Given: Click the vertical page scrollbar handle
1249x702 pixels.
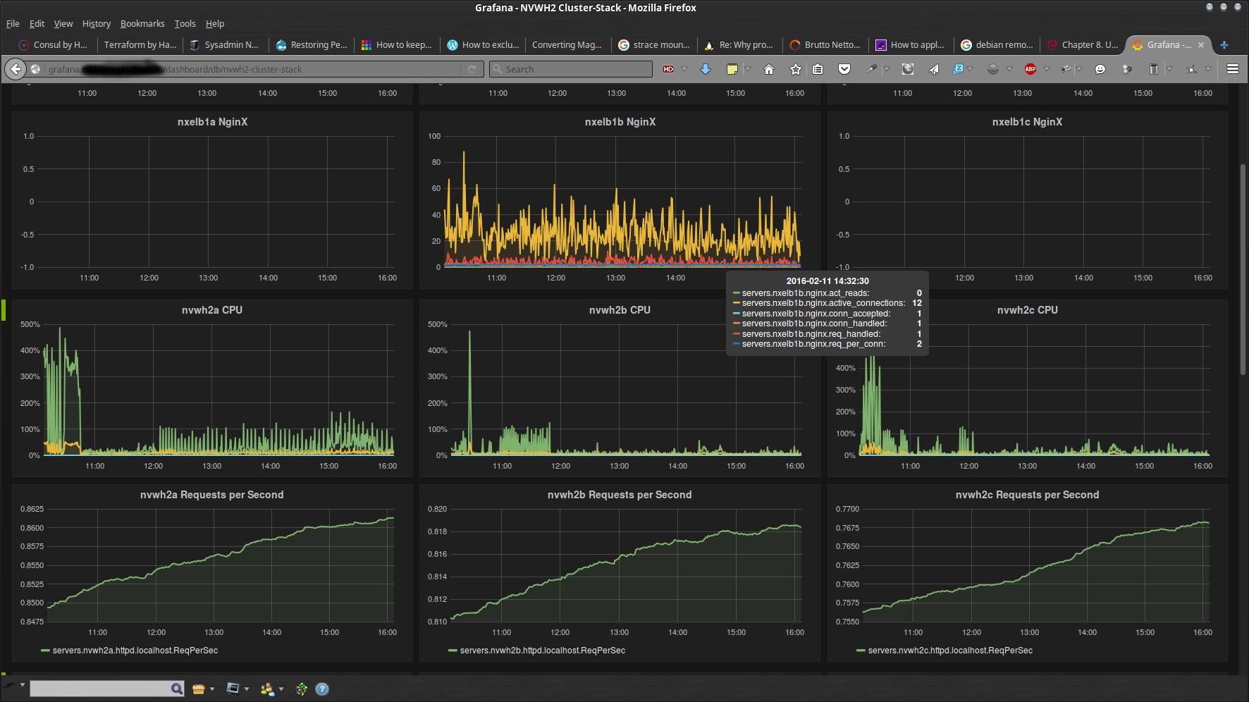Looking at the screenshot, I should (x=1243, y=268).
